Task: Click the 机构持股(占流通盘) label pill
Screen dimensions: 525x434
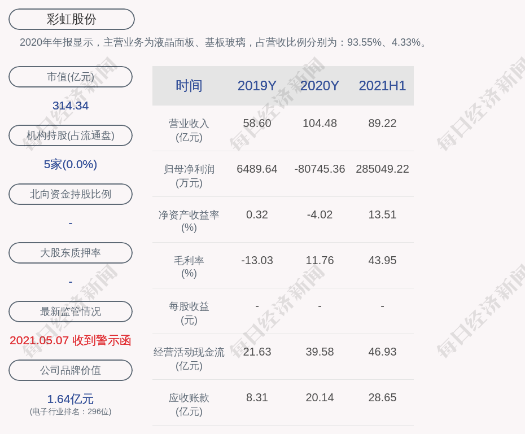Action: pos(71,135)
